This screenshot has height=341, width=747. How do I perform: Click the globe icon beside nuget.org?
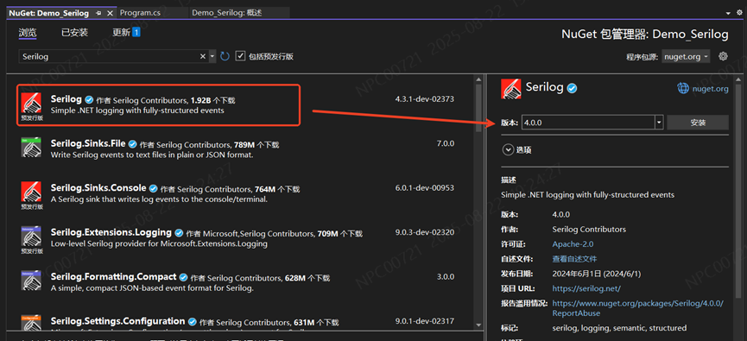(683, 88)
